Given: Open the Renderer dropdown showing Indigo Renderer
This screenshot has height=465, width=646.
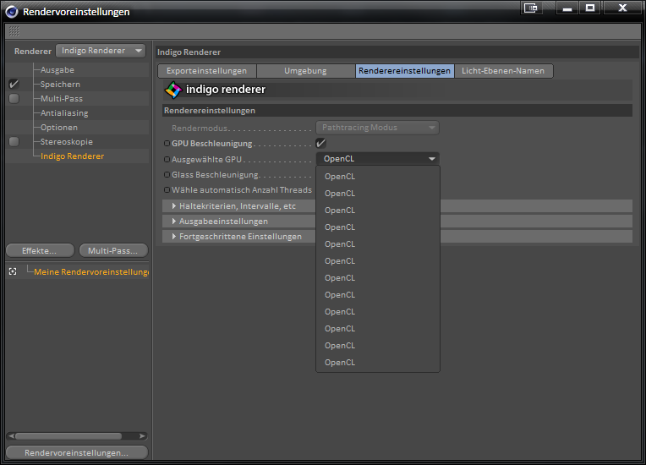Looking at the screenshot, I should (x=101, y=51).
